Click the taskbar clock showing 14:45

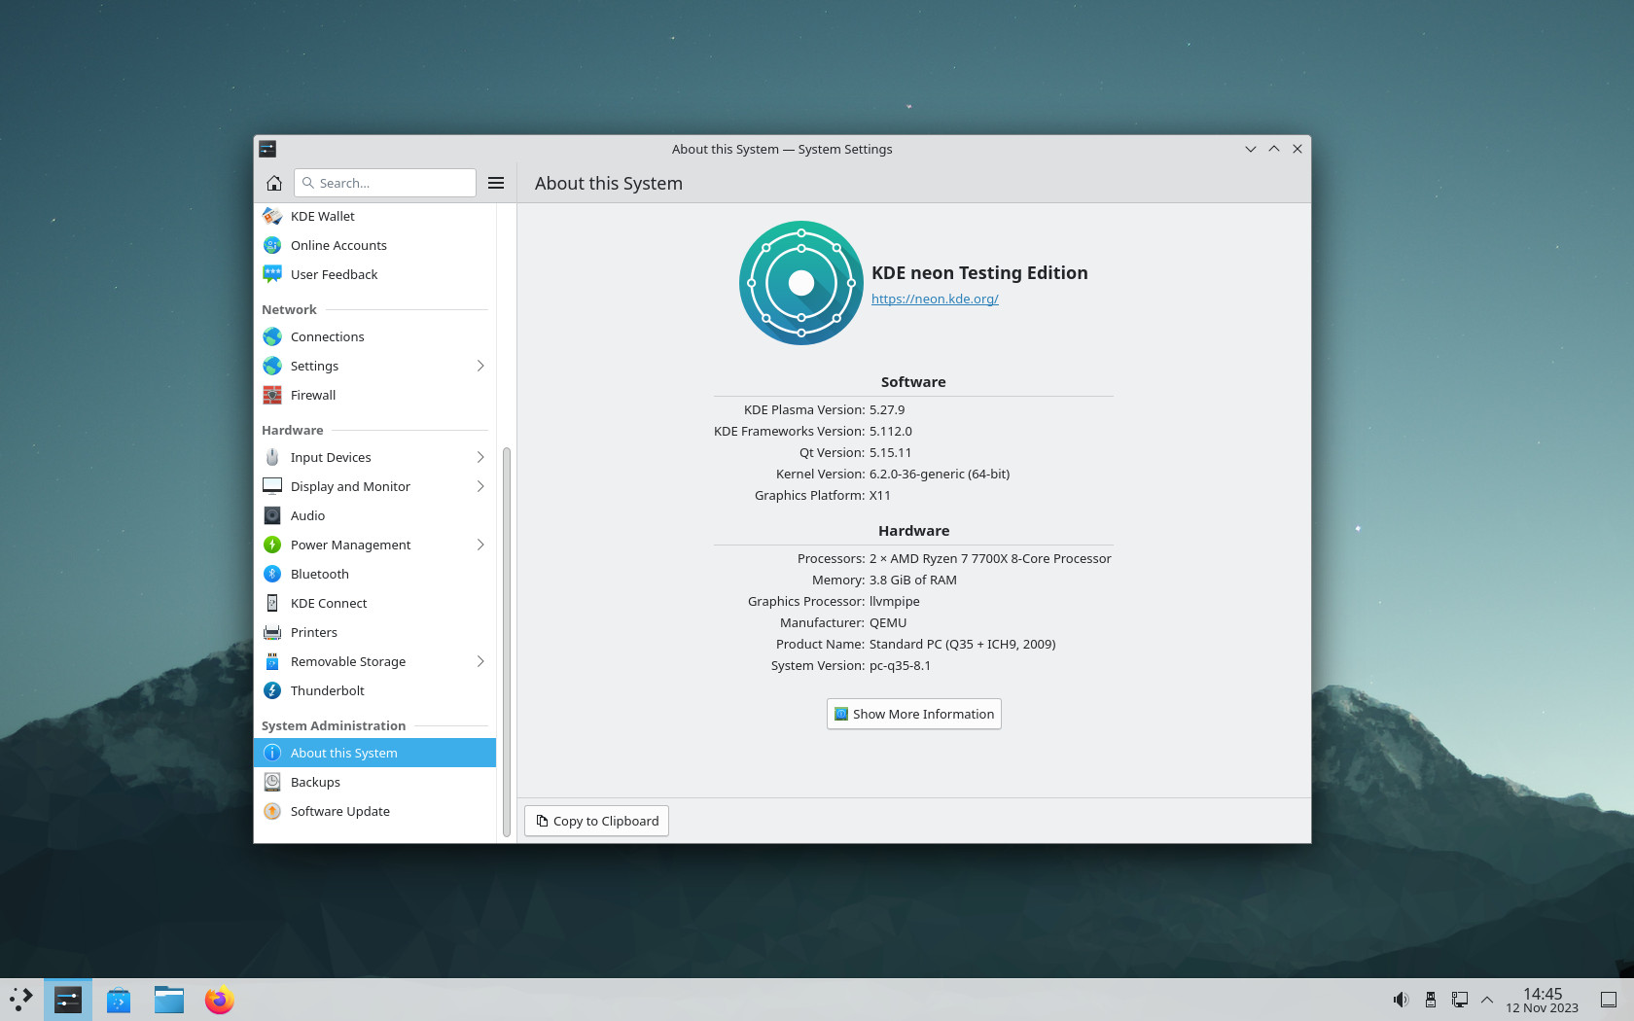point(1543,1000)
